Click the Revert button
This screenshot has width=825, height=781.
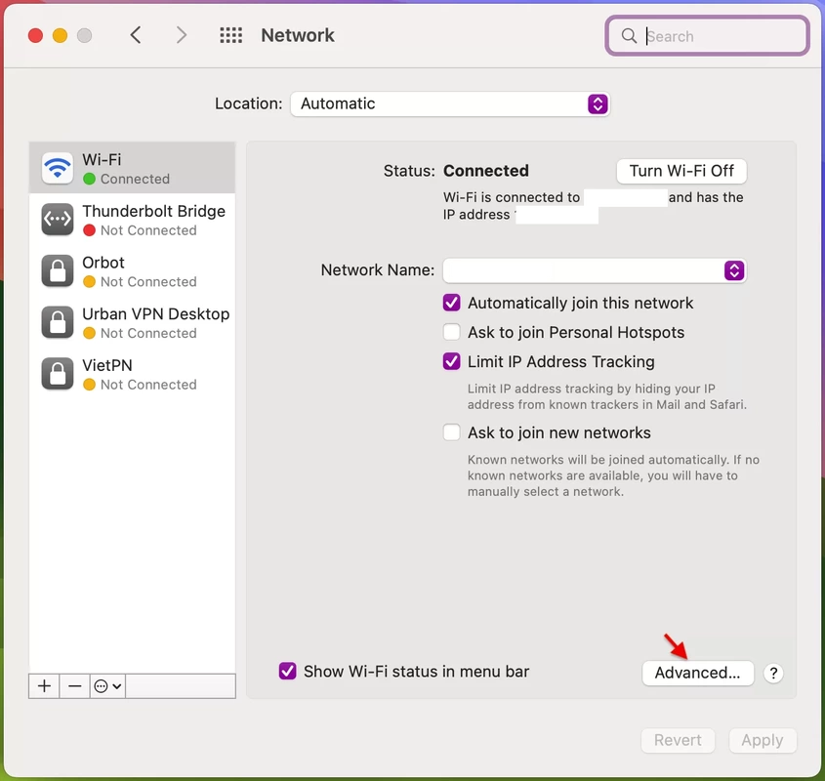(x=678, y=740)
